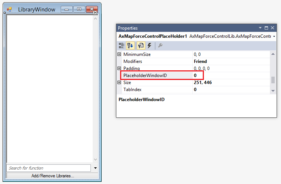Click the Search for function field

tap(48, 168)
